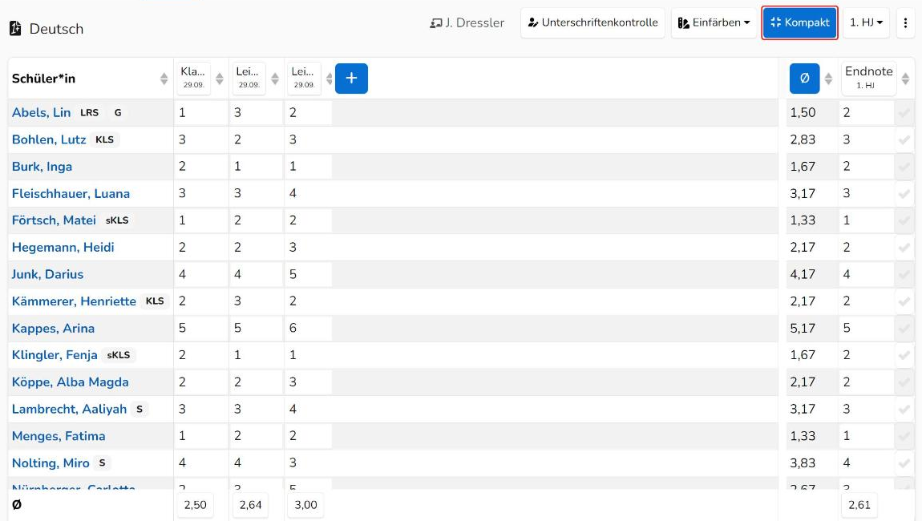Screen dimensions: 922x521
Task: Click average 5,17 for Kappes, Arina
Action: click(803, 328)
